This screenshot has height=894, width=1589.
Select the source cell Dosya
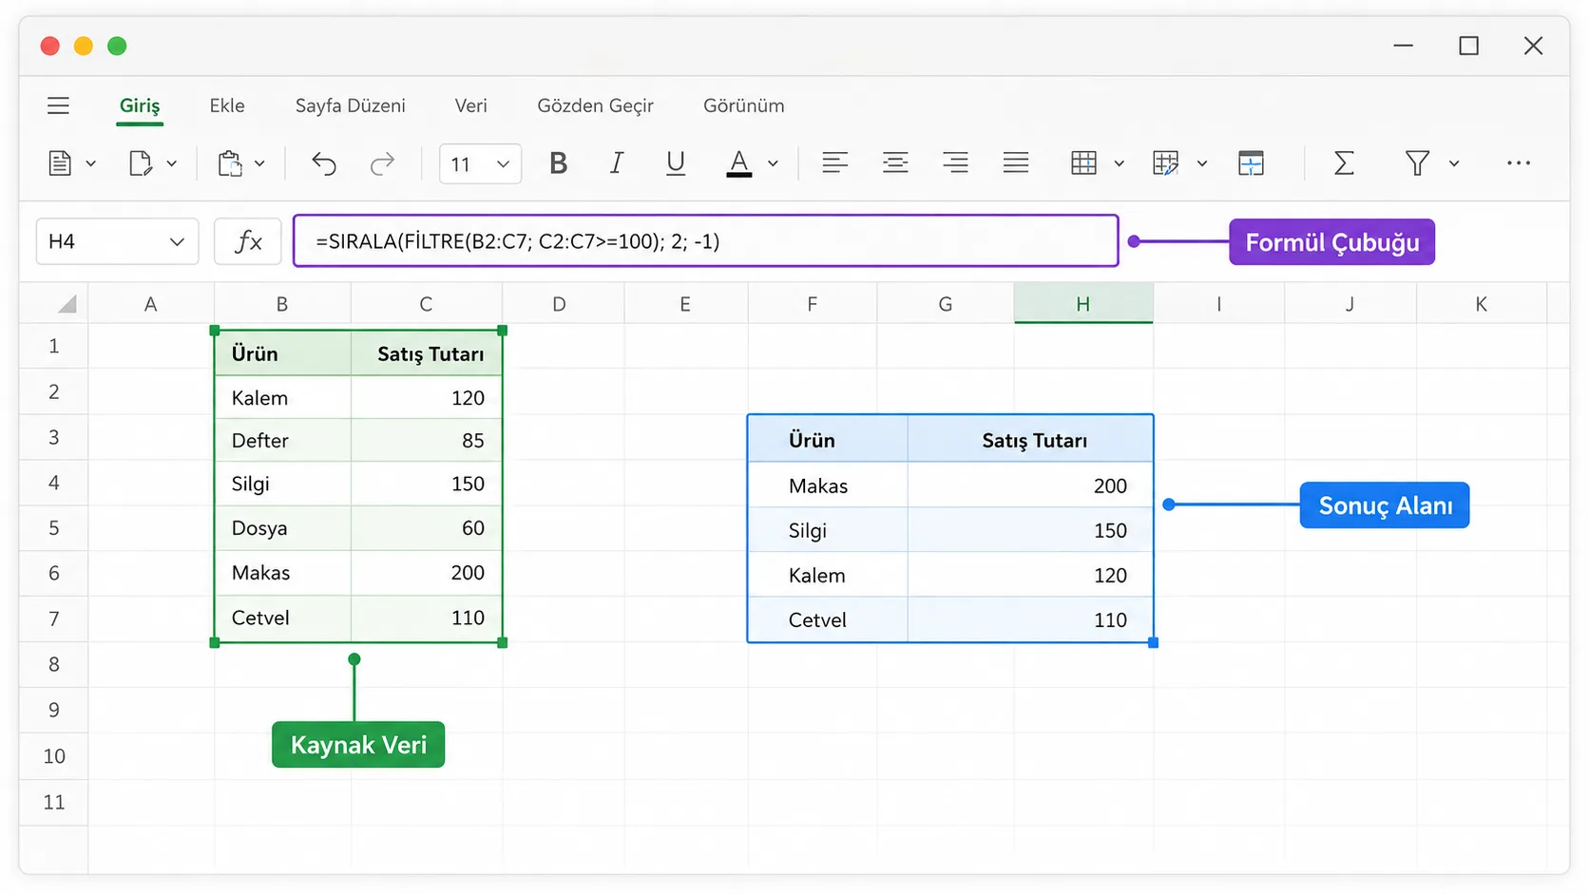[x=283, y=528]
